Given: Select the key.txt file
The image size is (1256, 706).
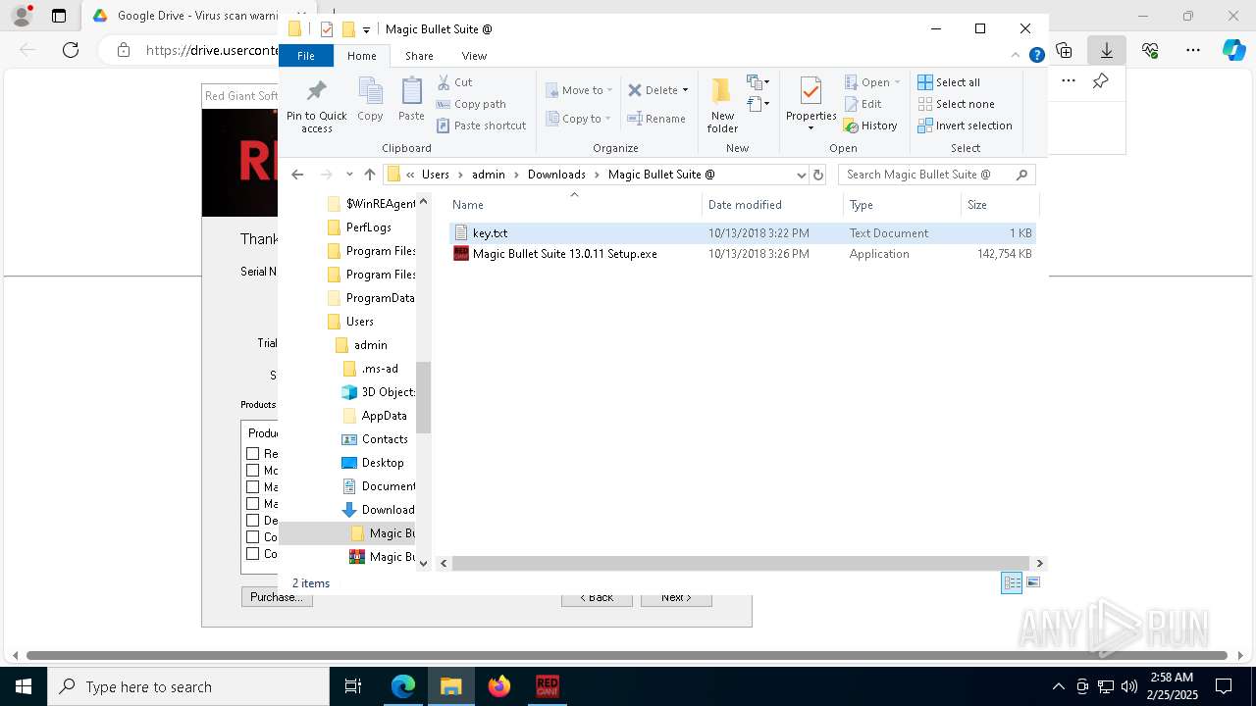Looking at the screenshot, I should tap(742, 233).
